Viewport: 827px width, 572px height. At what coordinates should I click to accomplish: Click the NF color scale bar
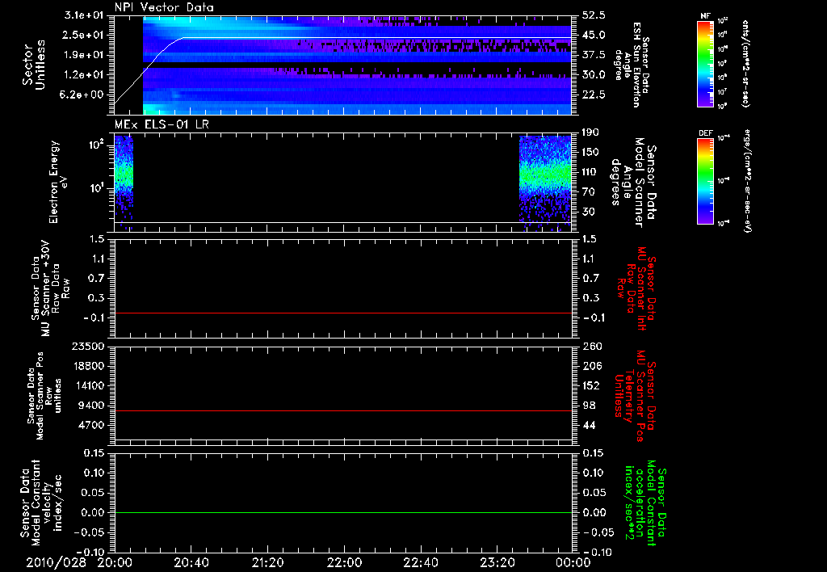pyautogui.click(x=706, y=63)
